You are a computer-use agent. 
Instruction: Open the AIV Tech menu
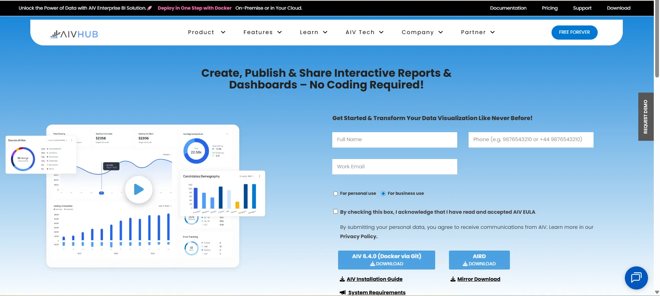pyautogui.click(x=360, y=32)
